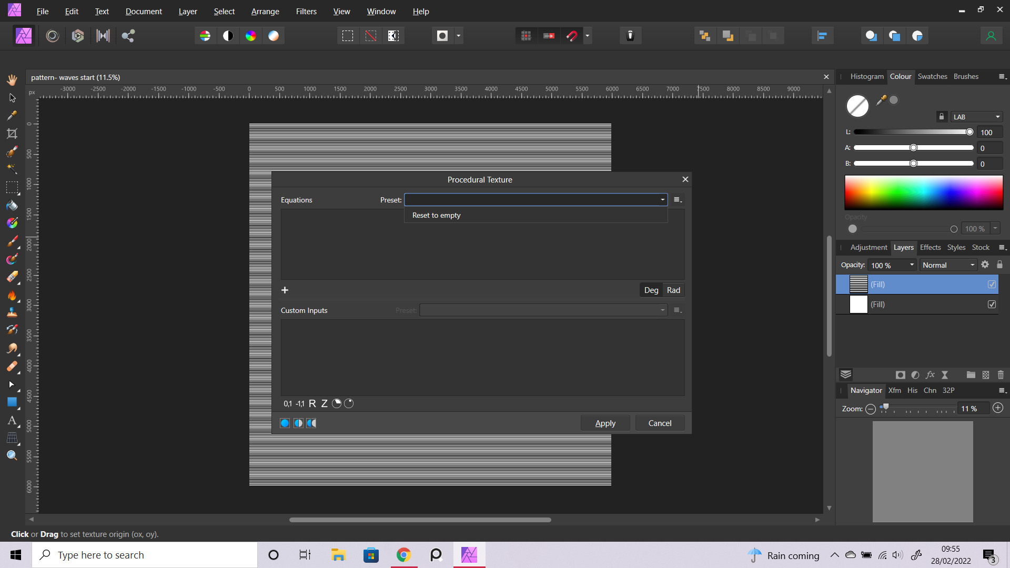The width and height of the screenshot is (1010, 568).
Task: Toggle the lock next to LAB mode
Action: coord(942,117)
